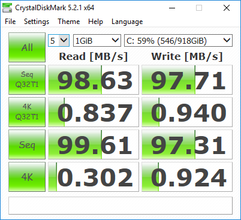The image size is (241, 220).
Task: Start the Seq Q32T1 test
Action: click(27, 80)
